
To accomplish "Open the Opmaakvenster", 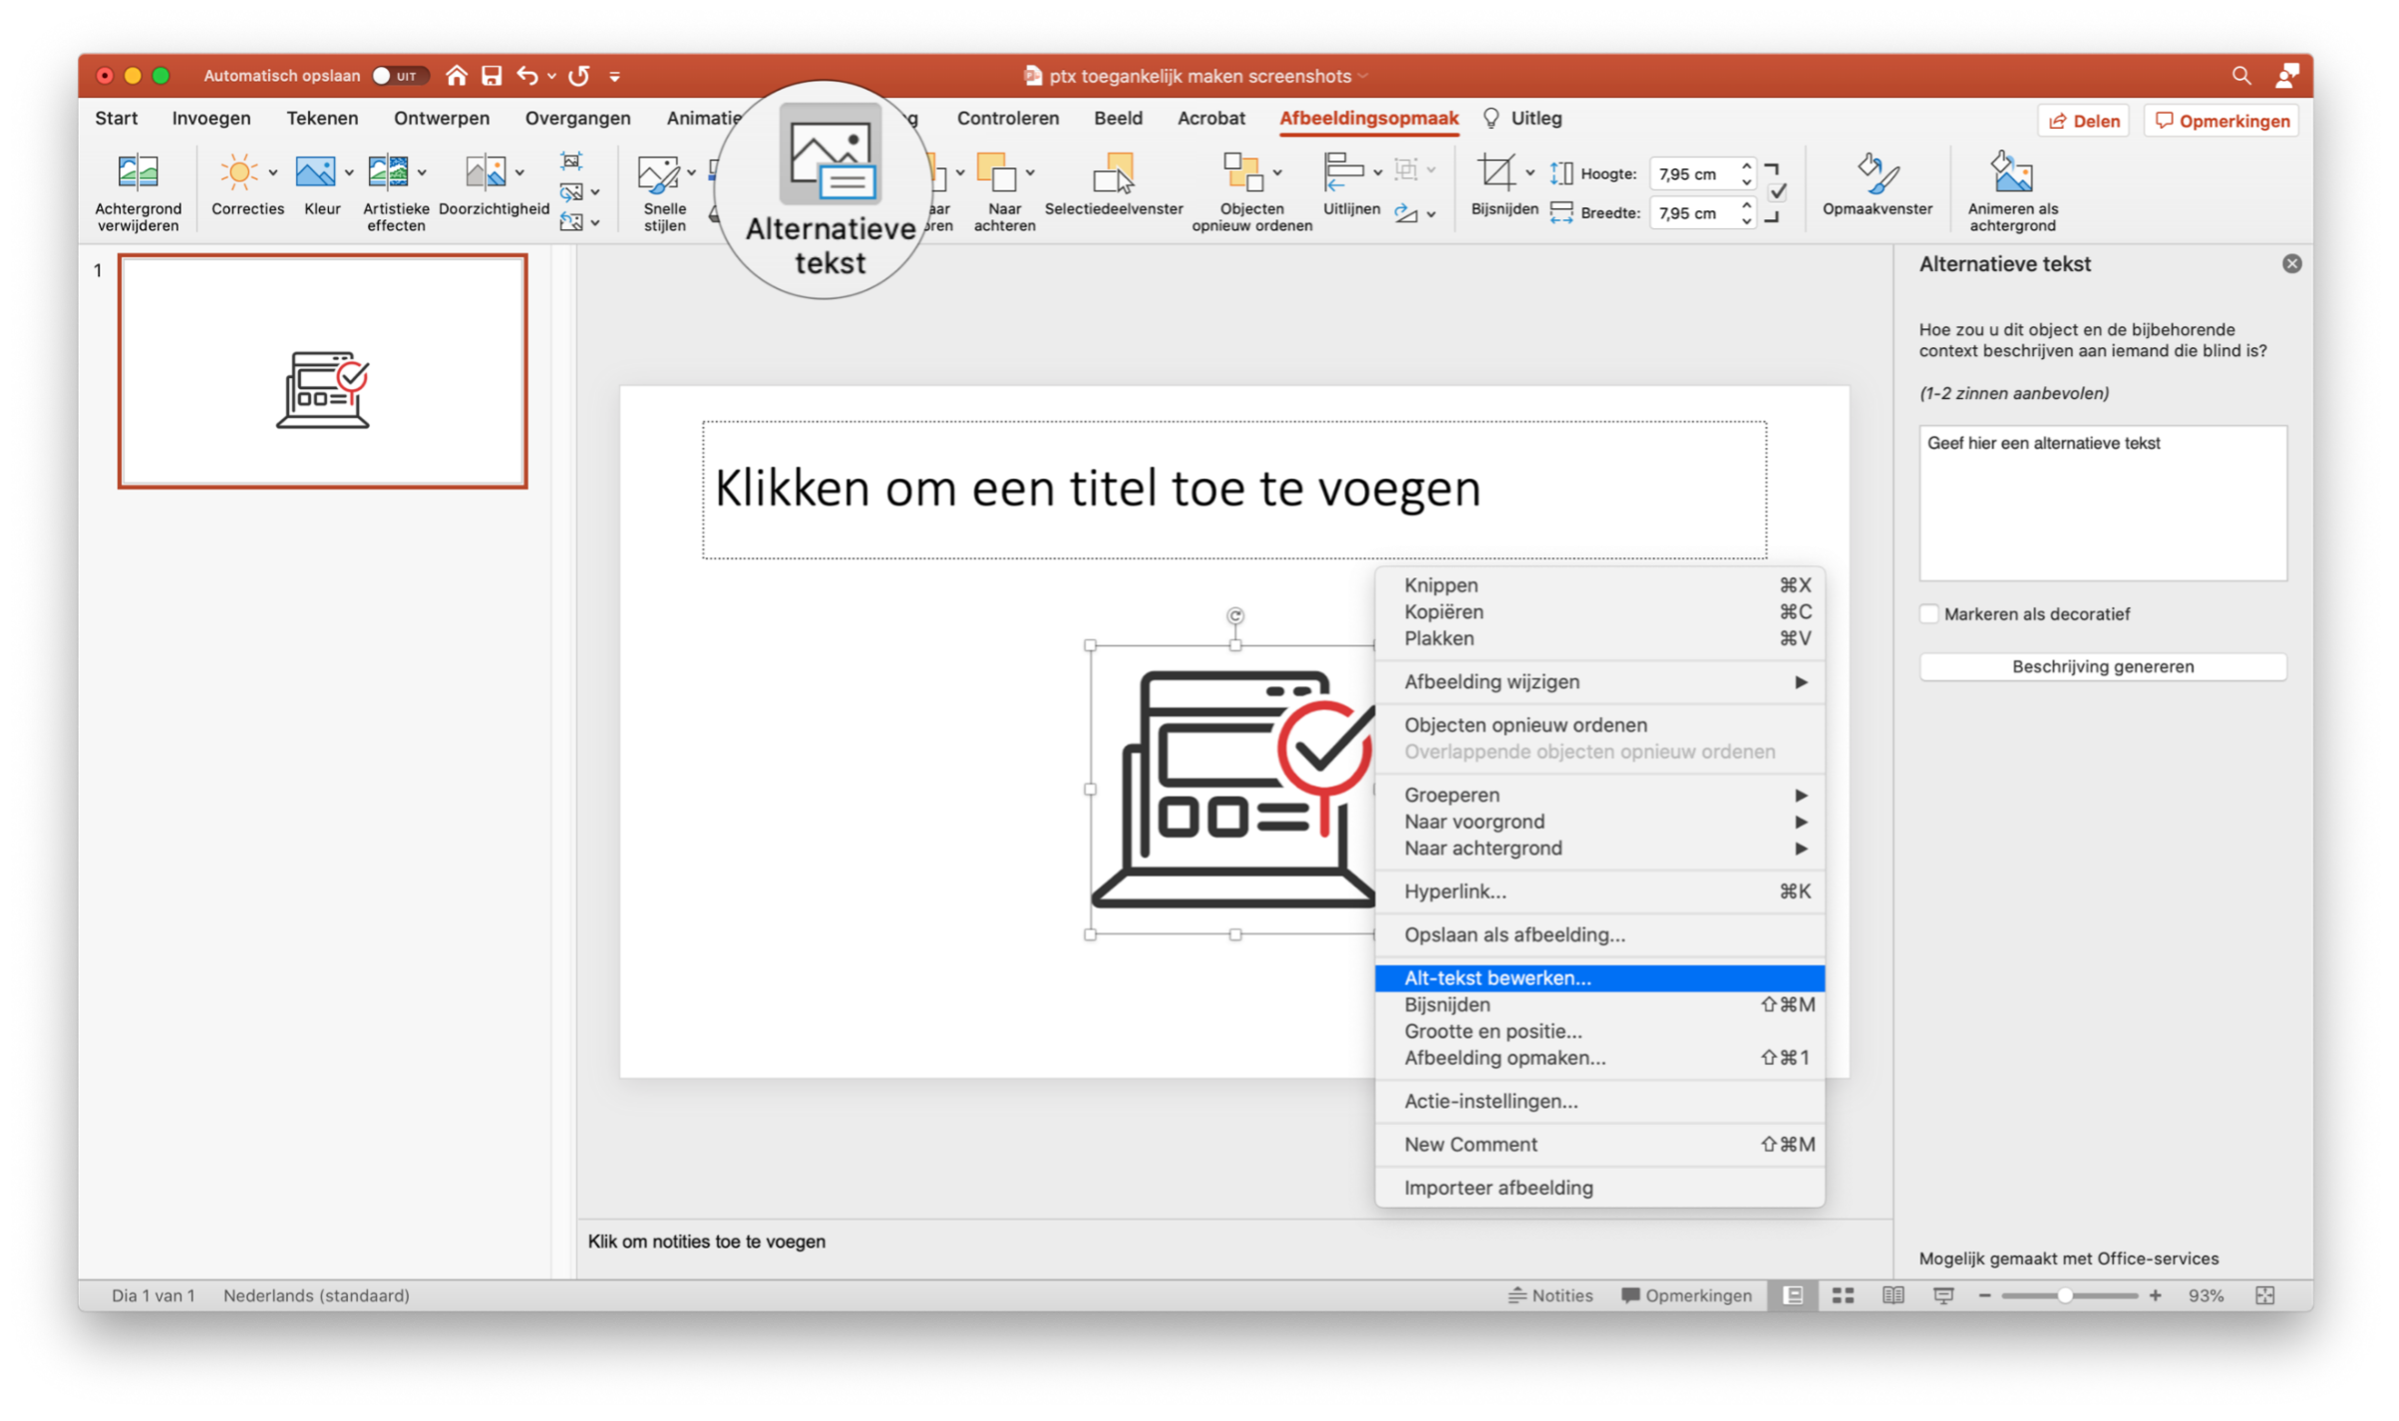I will 1876,189.
